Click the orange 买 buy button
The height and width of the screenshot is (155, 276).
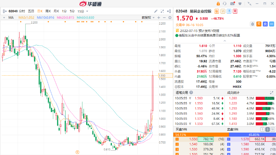point(259,24)
